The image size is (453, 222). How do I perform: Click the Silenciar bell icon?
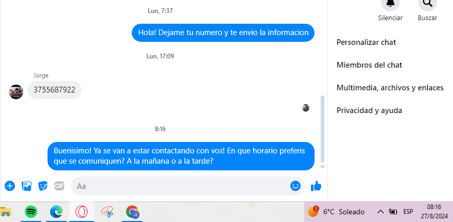point(390,4)
